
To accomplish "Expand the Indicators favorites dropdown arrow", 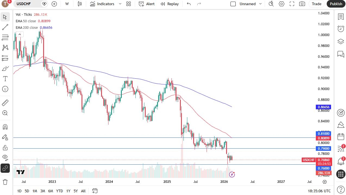I will pos(120,4).
